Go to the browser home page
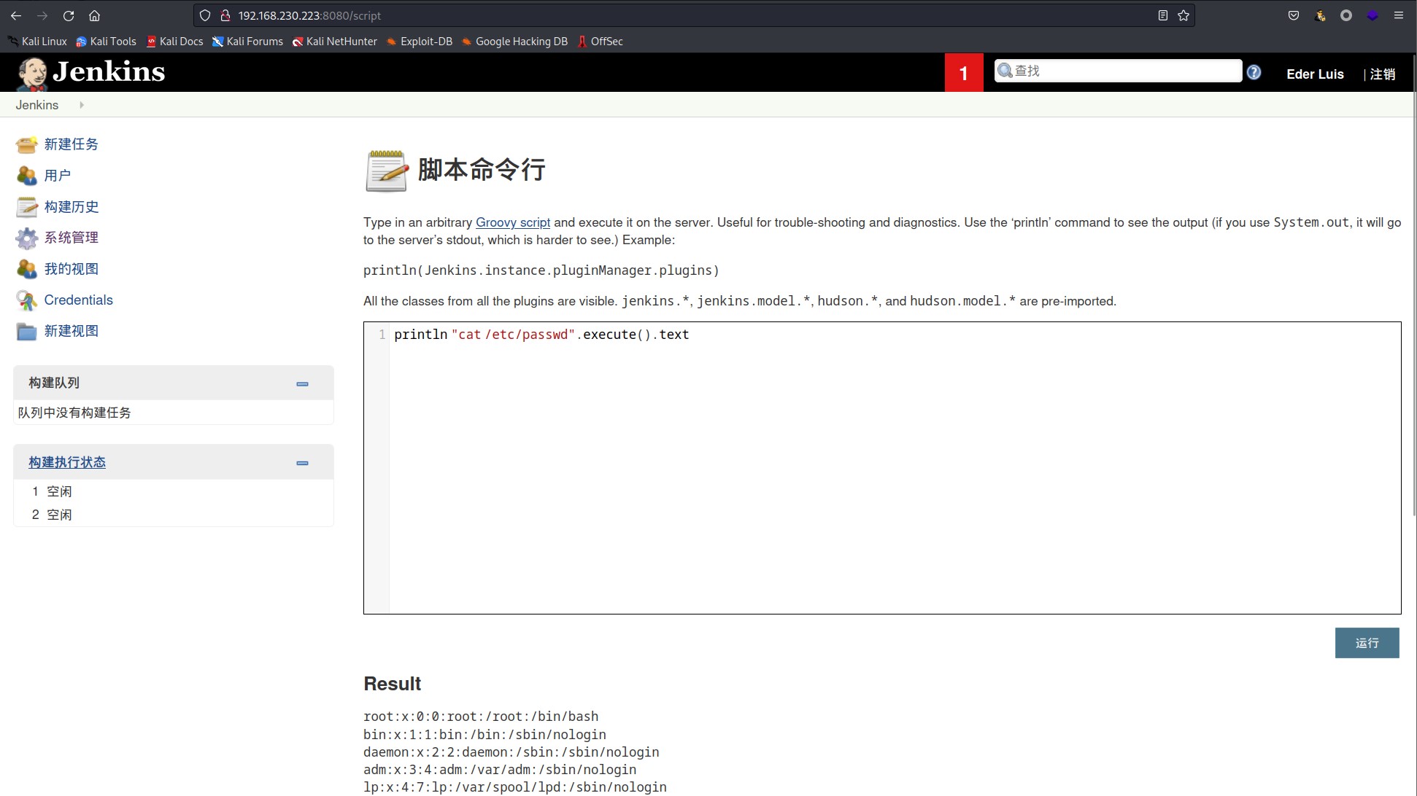1417x796 pixels. 94,15
